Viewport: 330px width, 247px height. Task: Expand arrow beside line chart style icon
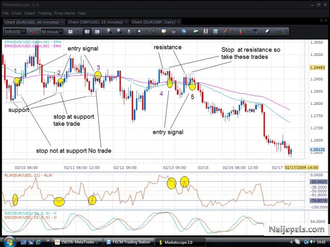coord(78,32)
